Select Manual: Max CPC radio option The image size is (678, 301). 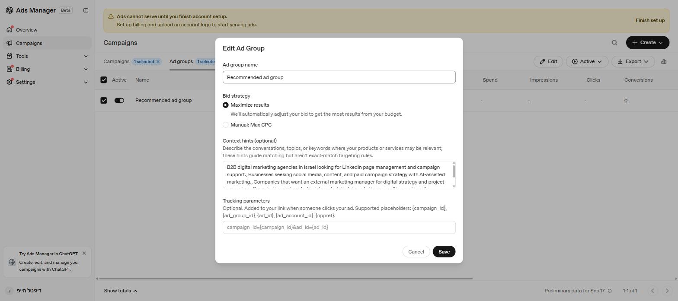[226, 125]
